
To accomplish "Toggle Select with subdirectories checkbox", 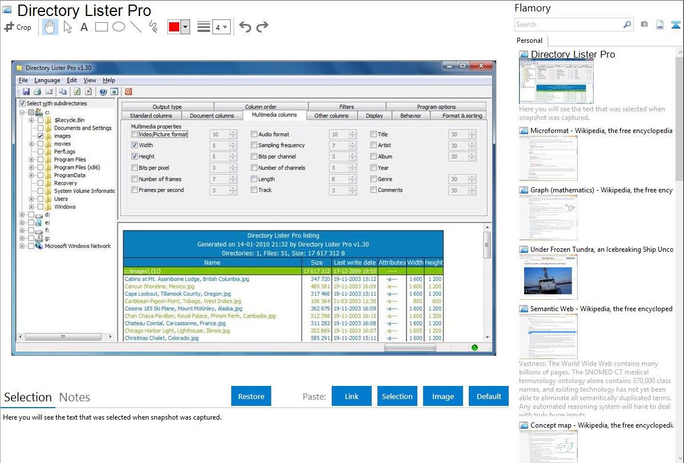I will tap(23, 103).
